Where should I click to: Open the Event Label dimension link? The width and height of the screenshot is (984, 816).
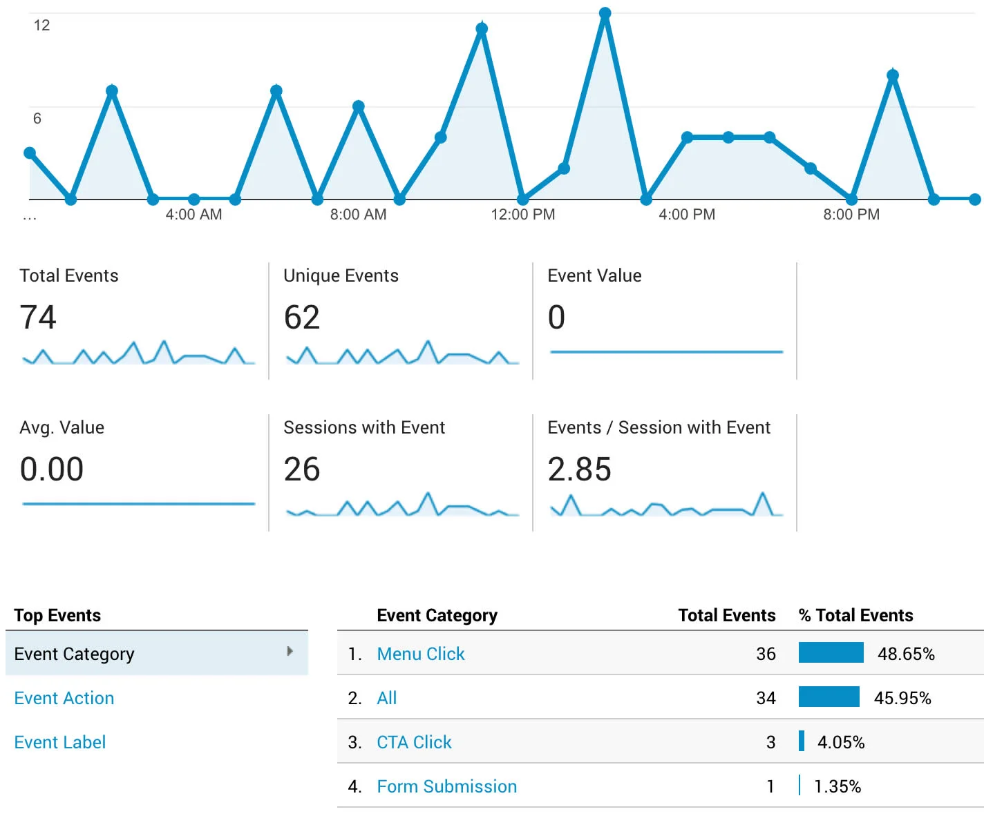(60, 742)
